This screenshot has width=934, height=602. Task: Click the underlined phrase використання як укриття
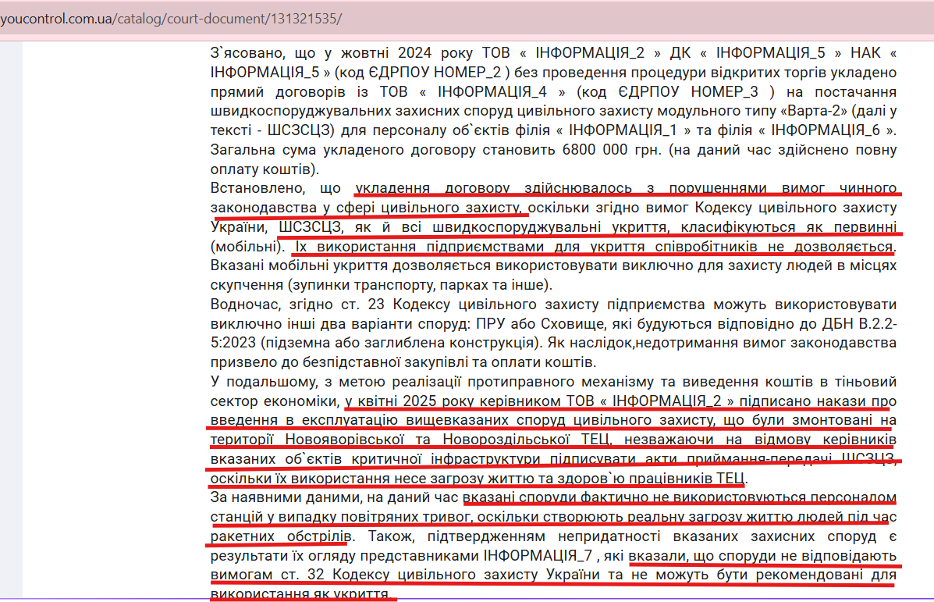[x=300, y=594]
